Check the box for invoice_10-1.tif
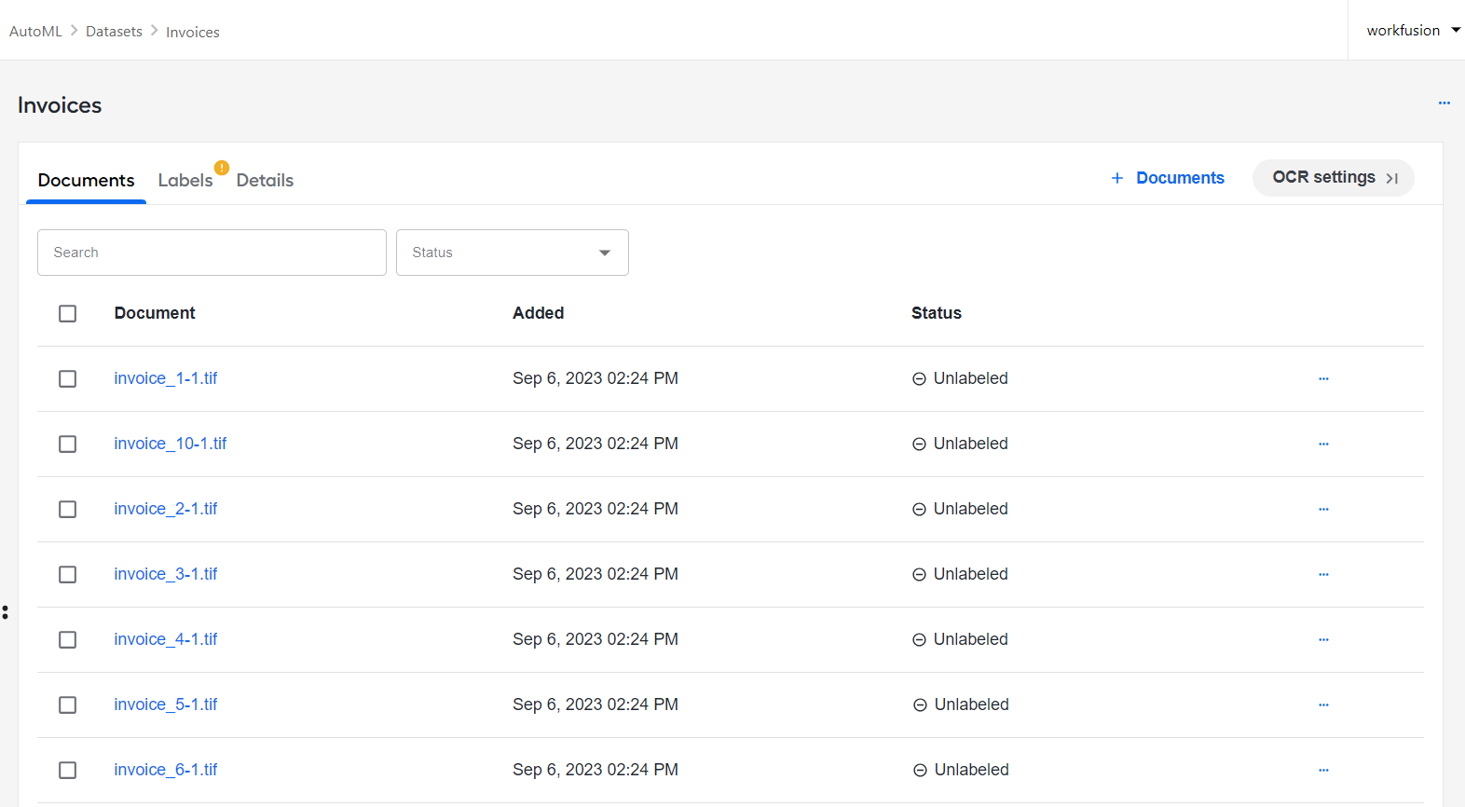Image resolution: width=1465 pixels, height=807 pixels. tap(67, 445)
